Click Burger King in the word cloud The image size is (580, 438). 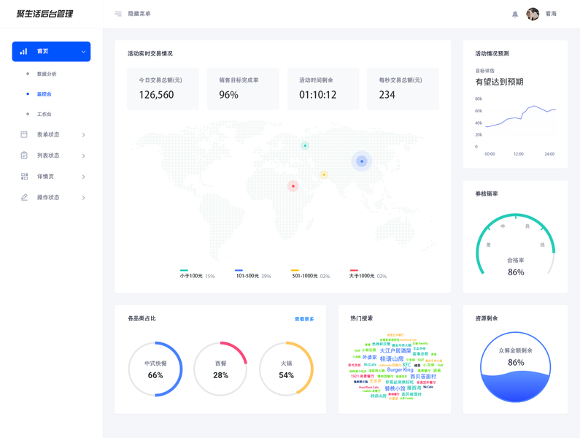point(400,369)
